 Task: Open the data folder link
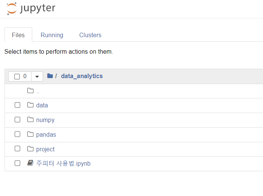42,105
